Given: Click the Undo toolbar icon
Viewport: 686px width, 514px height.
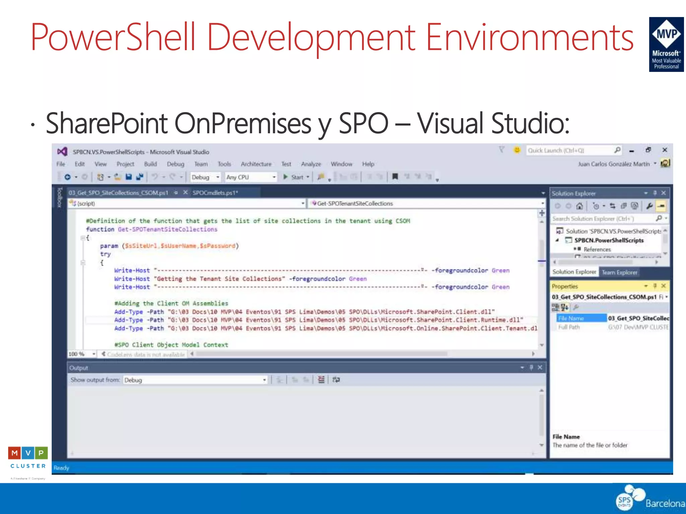Looking at the screenshot, I should click(x=155, y=177).
